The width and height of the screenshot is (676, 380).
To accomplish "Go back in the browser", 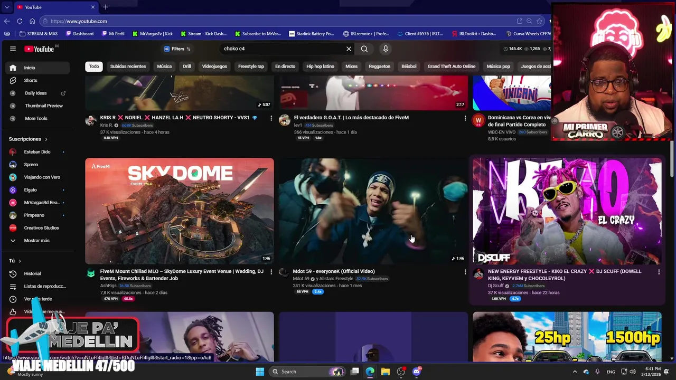I will [x=6, y=21].
